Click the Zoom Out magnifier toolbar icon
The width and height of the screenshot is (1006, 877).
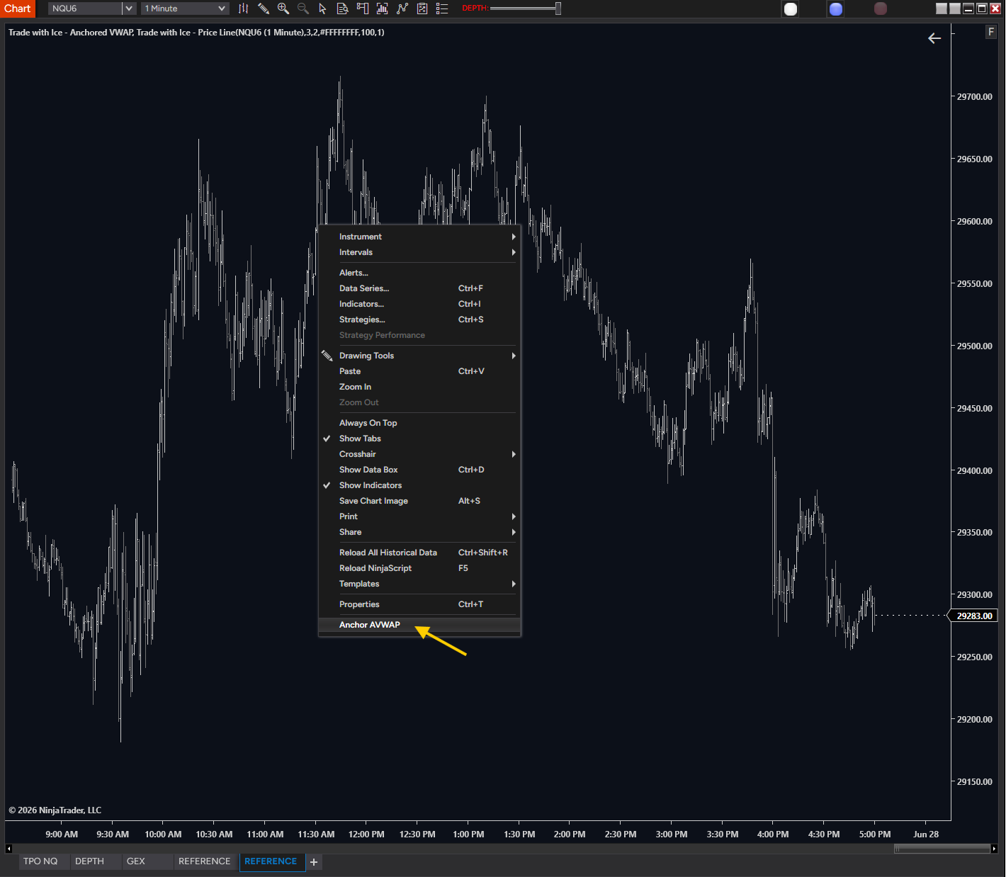[x=303, y=9]
